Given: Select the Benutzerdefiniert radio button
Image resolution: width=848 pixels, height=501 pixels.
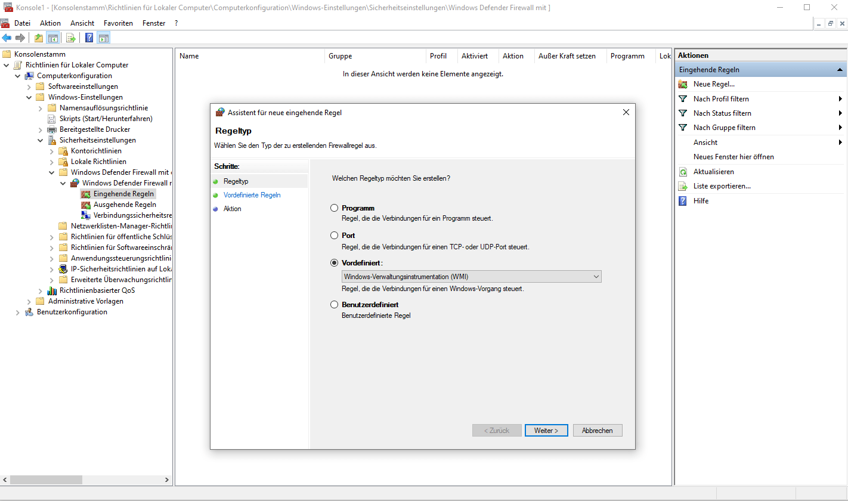Looking at the screenshot, I should pos(335,305).
